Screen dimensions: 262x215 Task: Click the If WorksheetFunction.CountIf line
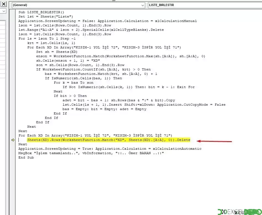(x=93, y=69)
